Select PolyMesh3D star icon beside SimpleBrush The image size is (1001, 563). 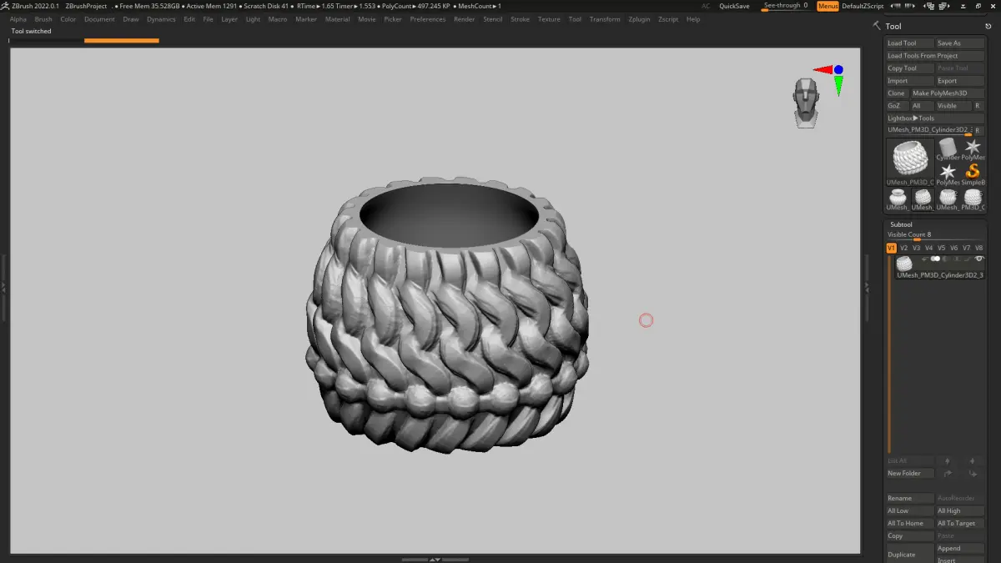pyautogui.click(x=948, y=173)
